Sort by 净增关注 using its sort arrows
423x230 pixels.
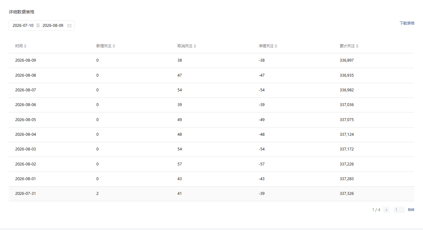point(276,46)
